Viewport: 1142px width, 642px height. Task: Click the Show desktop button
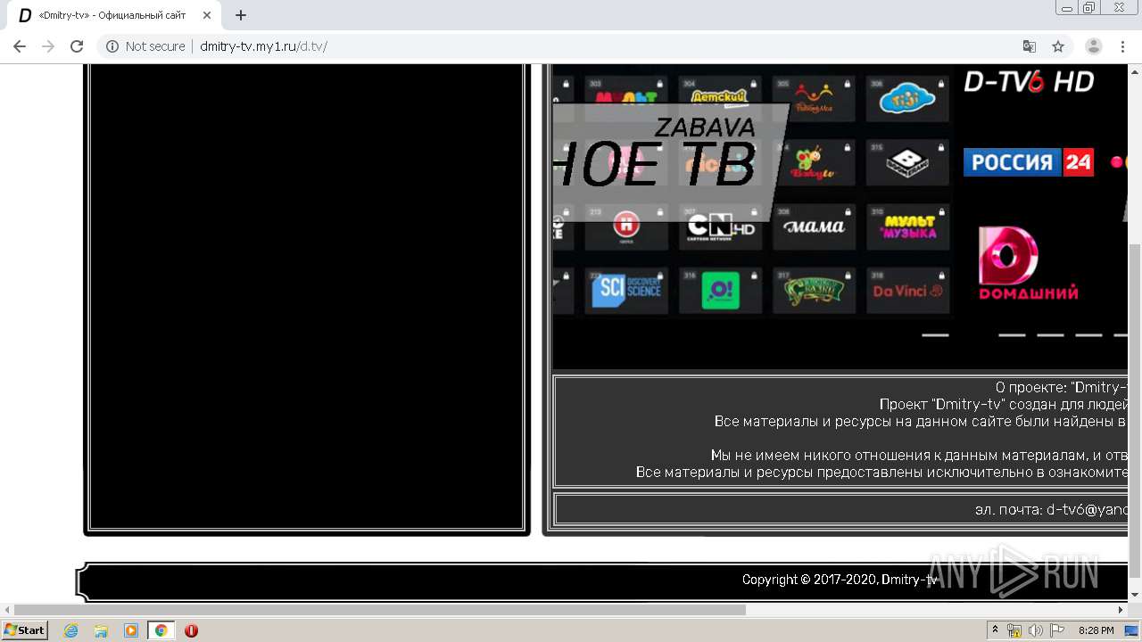(1132, 630)
